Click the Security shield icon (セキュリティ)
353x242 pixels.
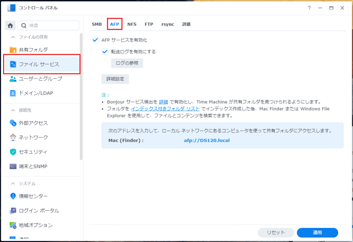13,152
